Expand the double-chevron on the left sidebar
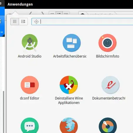133x133 pixels. [x=2, y=32]
